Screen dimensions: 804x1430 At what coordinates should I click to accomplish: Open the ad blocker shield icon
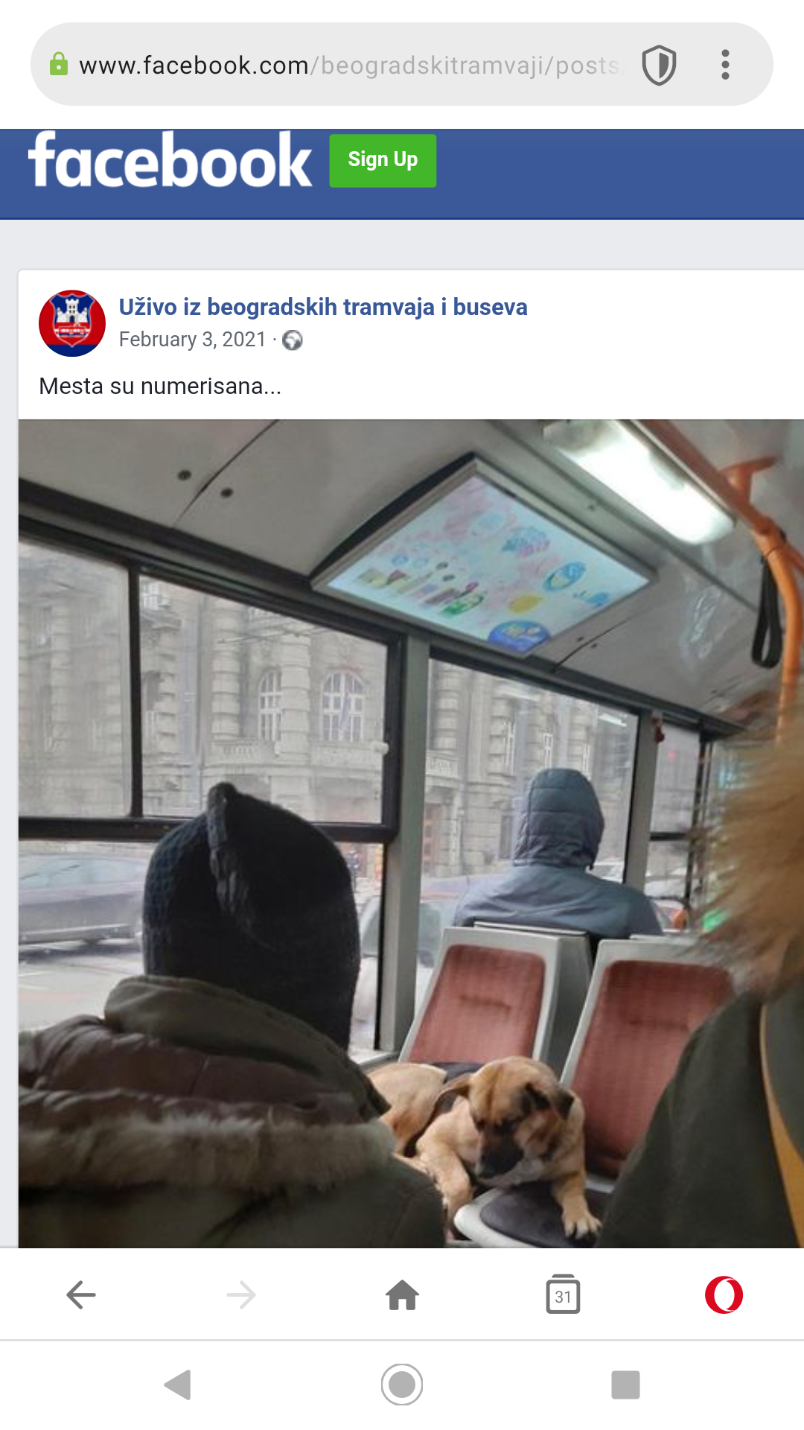coord(659,65)
